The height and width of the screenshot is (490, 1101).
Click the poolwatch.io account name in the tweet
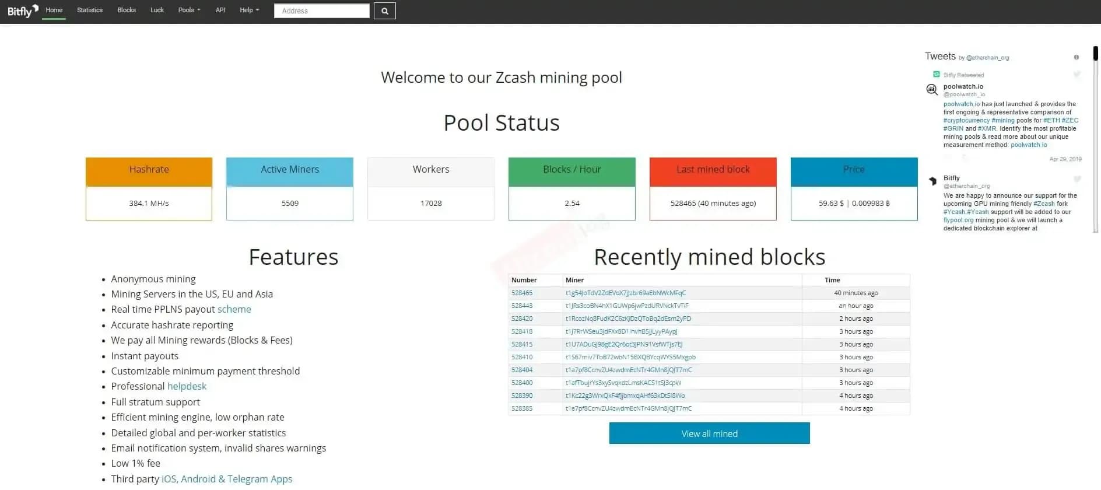(x=963, y=86)
